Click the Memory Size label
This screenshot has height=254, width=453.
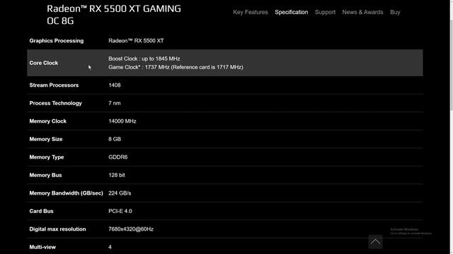pos(45,139)
